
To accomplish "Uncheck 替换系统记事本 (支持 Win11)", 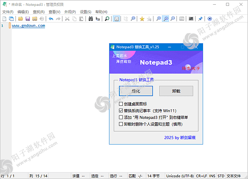I will pyautogui.click(x=121, y=111).
